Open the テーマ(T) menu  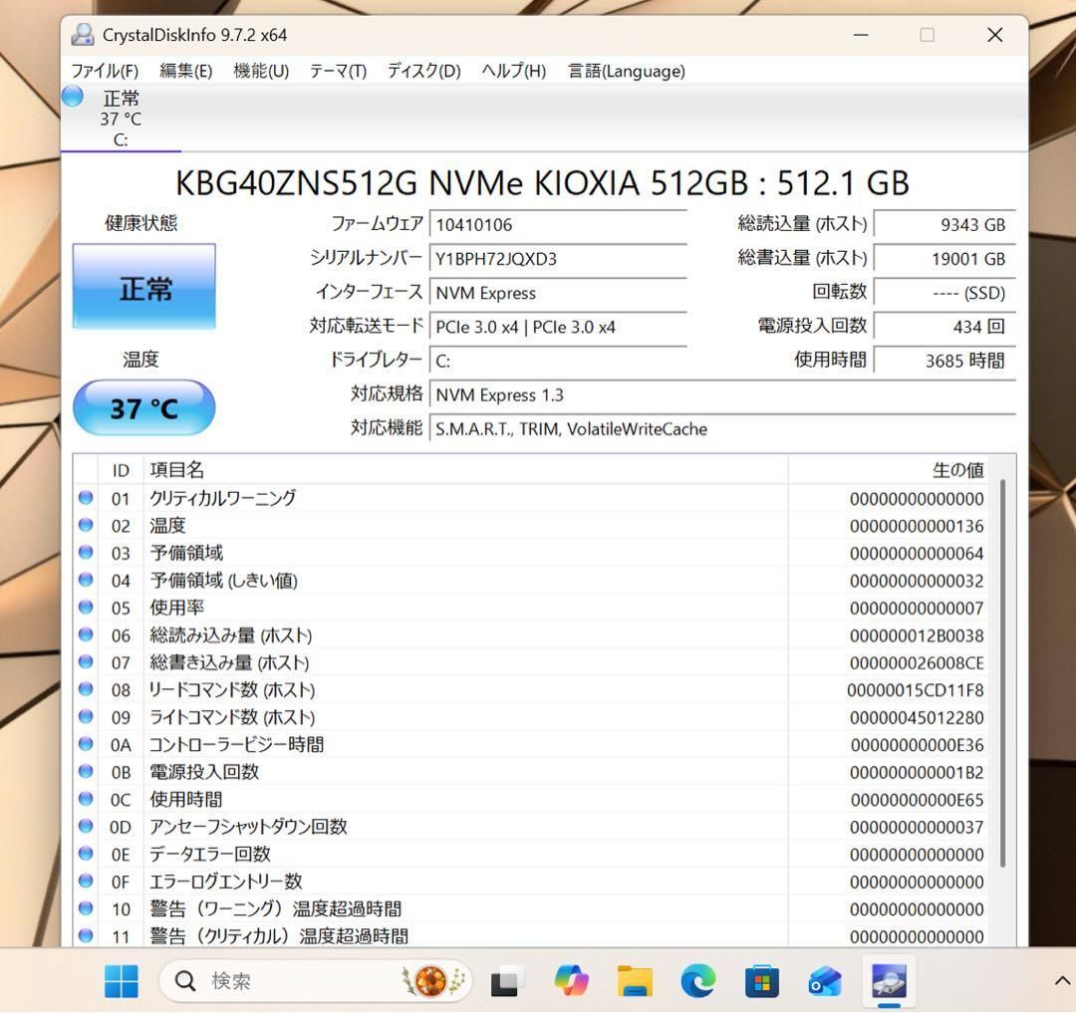click(337, 71)
